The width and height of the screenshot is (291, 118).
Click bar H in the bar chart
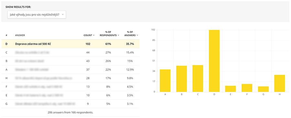pos(279,84)
